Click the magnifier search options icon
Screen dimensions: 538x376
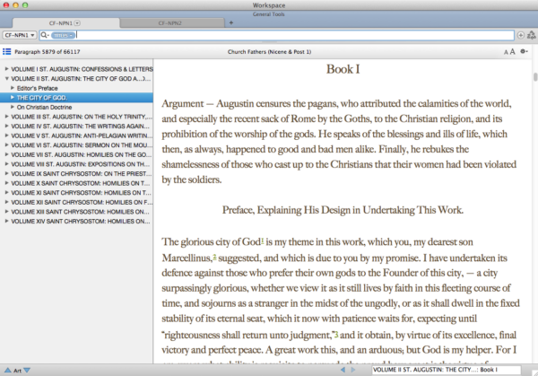[x=44, y=35]
